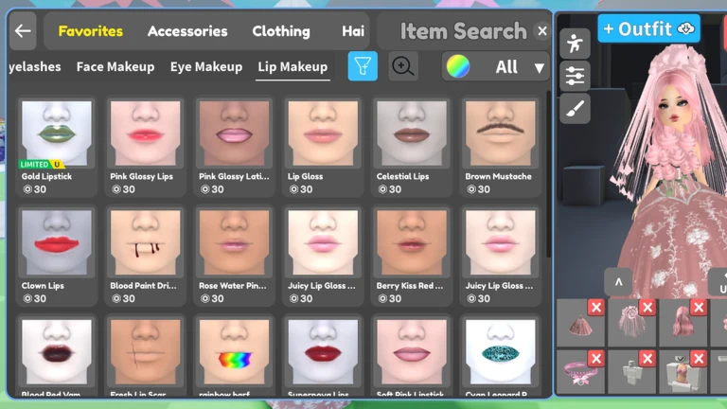Click the LIMITED U badge on Gold Lipstick
Image resolution: width=727 pixels, height=409 pixels.
click(x=41, y=164)
